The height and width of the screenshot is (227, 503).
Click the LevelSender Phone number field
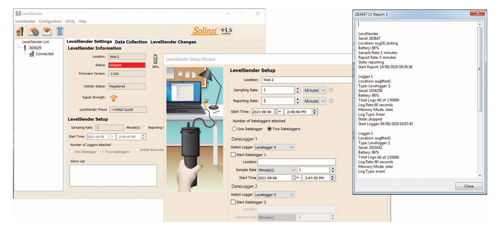(128, 110)
